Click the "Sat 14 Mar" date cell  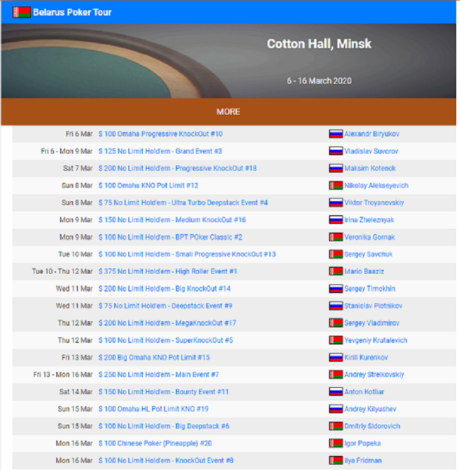click(76, 392)
